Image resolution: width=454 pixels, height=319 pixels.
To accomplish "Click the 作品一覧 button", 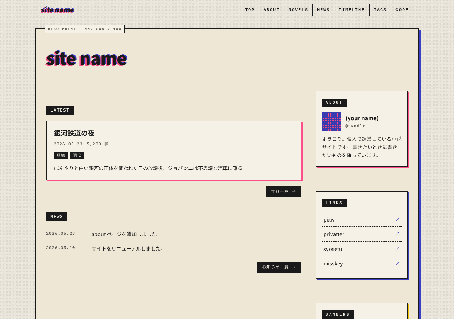I will (x=284, y=191).
